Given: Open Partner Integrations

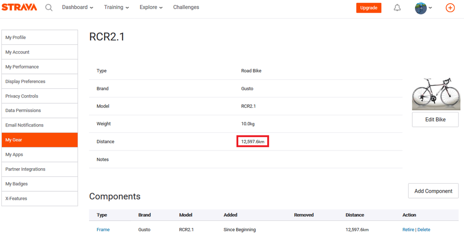Looking at the screenshot, I should pyautogui.click(x=40, y=169).
